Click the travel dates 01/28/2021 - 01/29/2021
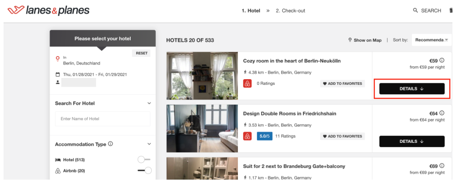This screenshot has width=456, height=183. [95, 74]
